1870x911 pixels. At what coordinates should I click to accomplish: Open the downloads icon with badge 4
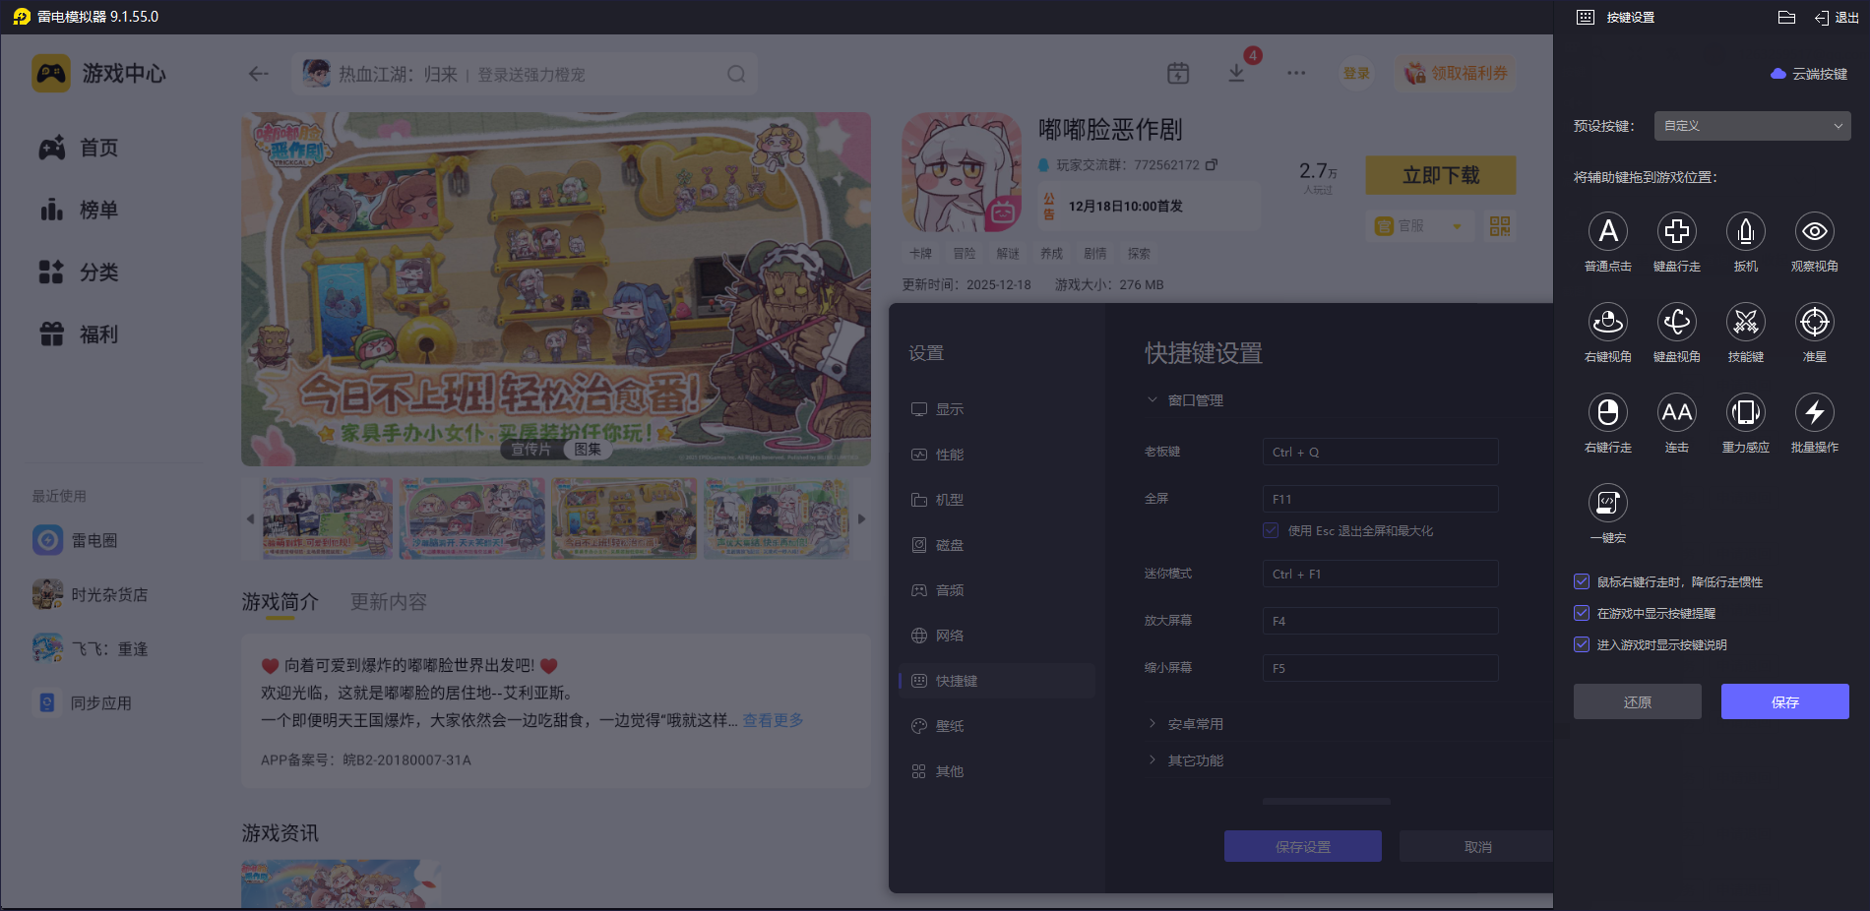(1237, 73)
